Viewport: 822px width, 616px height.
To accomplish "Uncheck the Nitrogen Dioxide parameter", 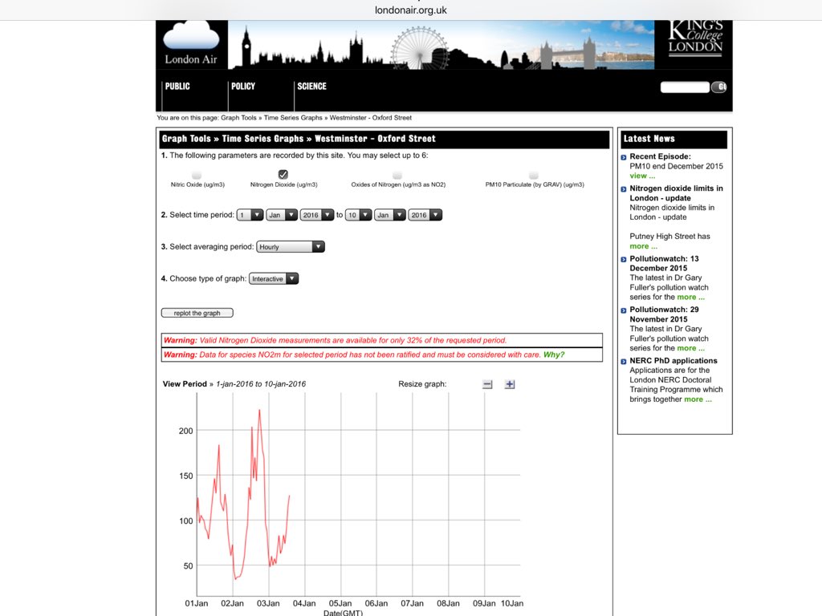I will pyautogui.click(x=284, y=173).
